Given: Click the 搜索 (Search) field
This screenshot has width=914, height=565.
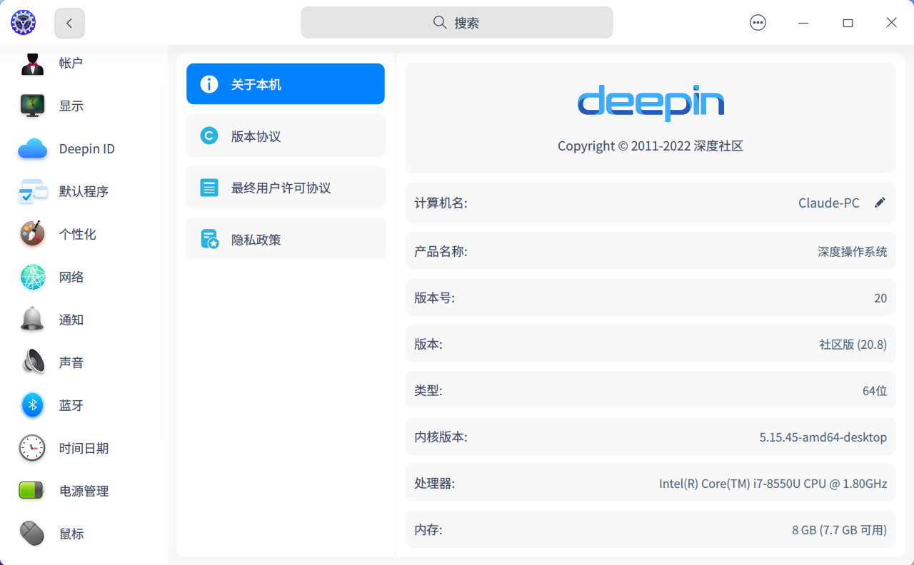Looking at the screenshot, I should tap(456, 22).
